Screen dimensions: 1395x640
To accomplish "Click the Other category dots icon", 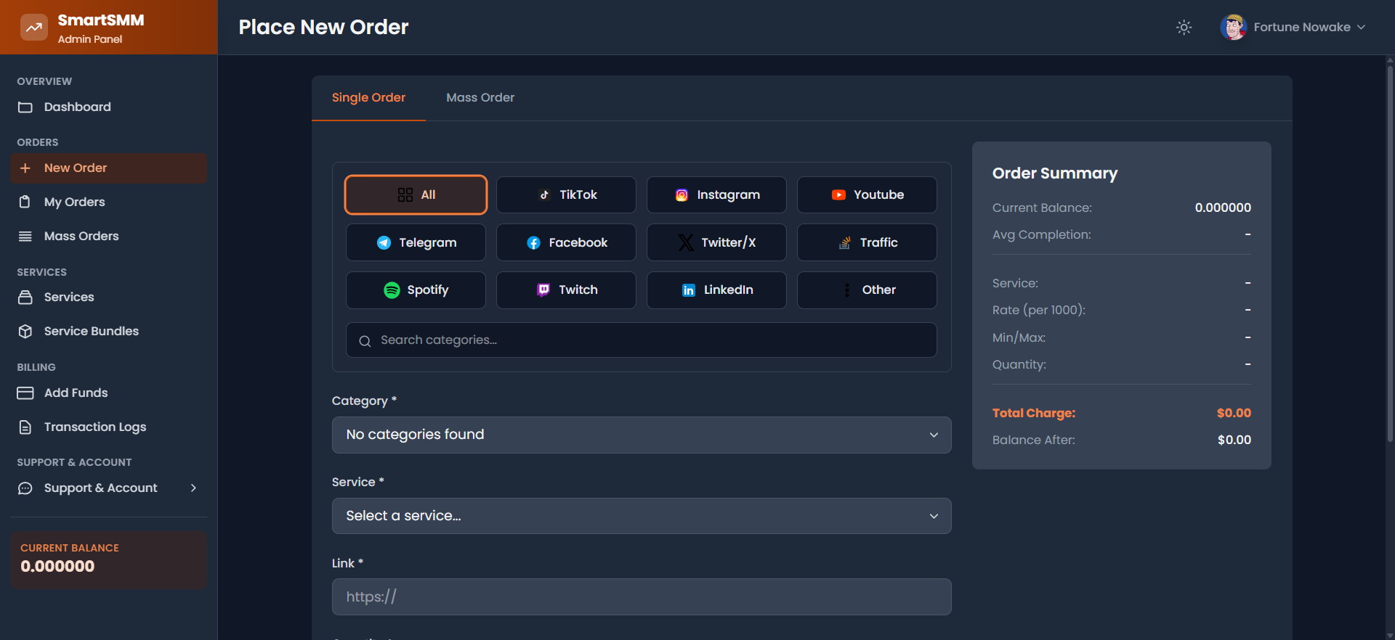I will (x=847, y=290).
